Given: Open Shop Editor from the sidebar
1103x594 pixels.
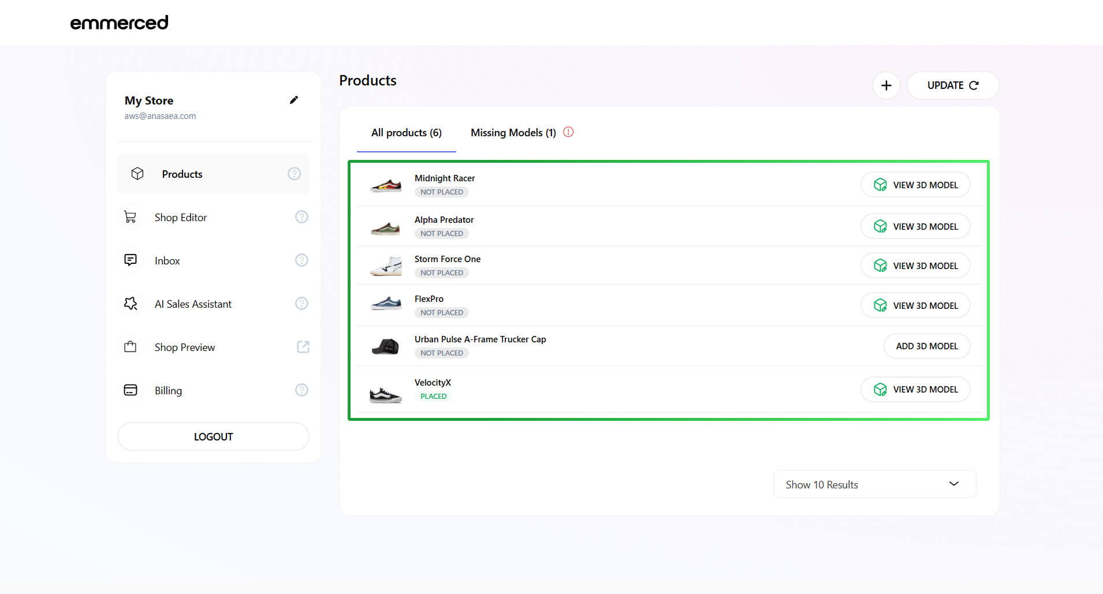Looking at the screenshot, I should 180,218.
